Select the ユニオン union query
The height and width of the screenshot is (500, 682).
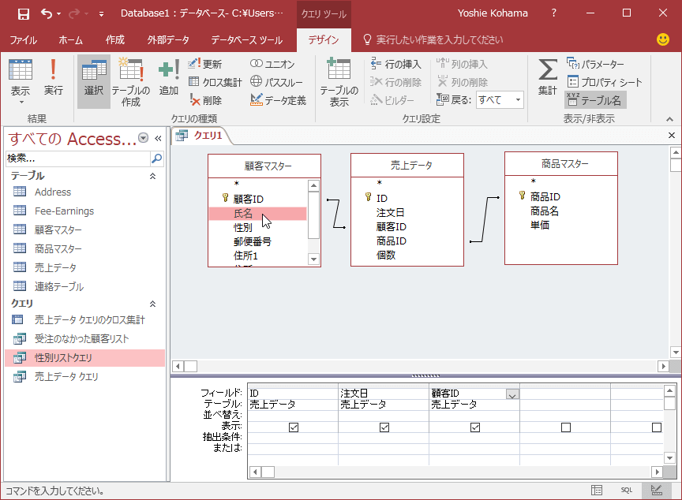click(x=272, y=64)
